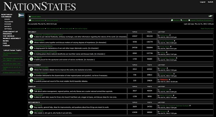Click the NS Sports forum icon
Screen dimensions: 216x117
click(x=31, y=59)
